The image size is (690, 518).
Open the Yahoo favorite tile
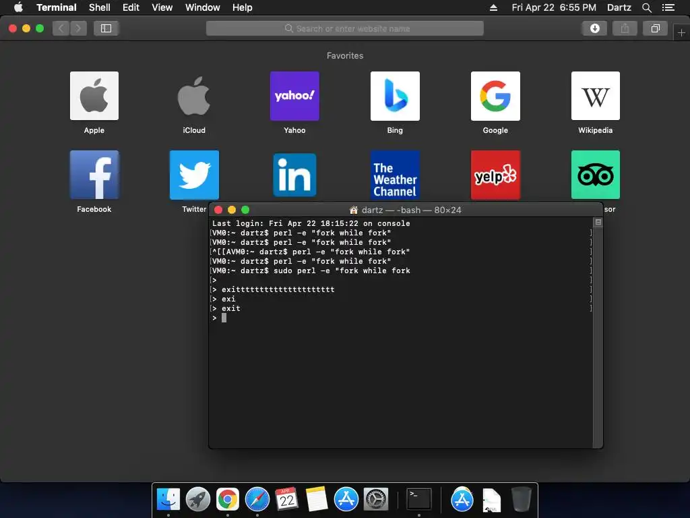294,96
